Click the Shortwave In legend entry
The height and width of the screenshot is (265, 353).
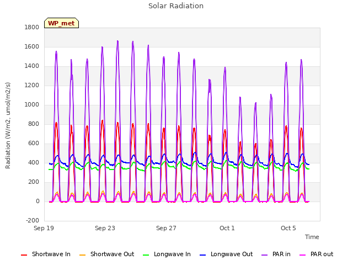(x=46, y=254)
